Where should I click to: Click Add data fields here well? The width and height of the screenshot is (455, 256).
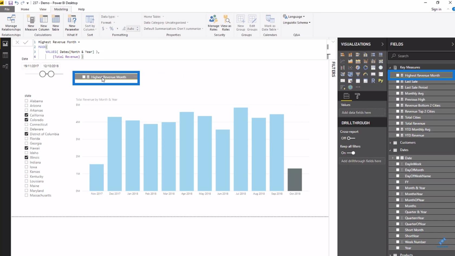[362, 112]
